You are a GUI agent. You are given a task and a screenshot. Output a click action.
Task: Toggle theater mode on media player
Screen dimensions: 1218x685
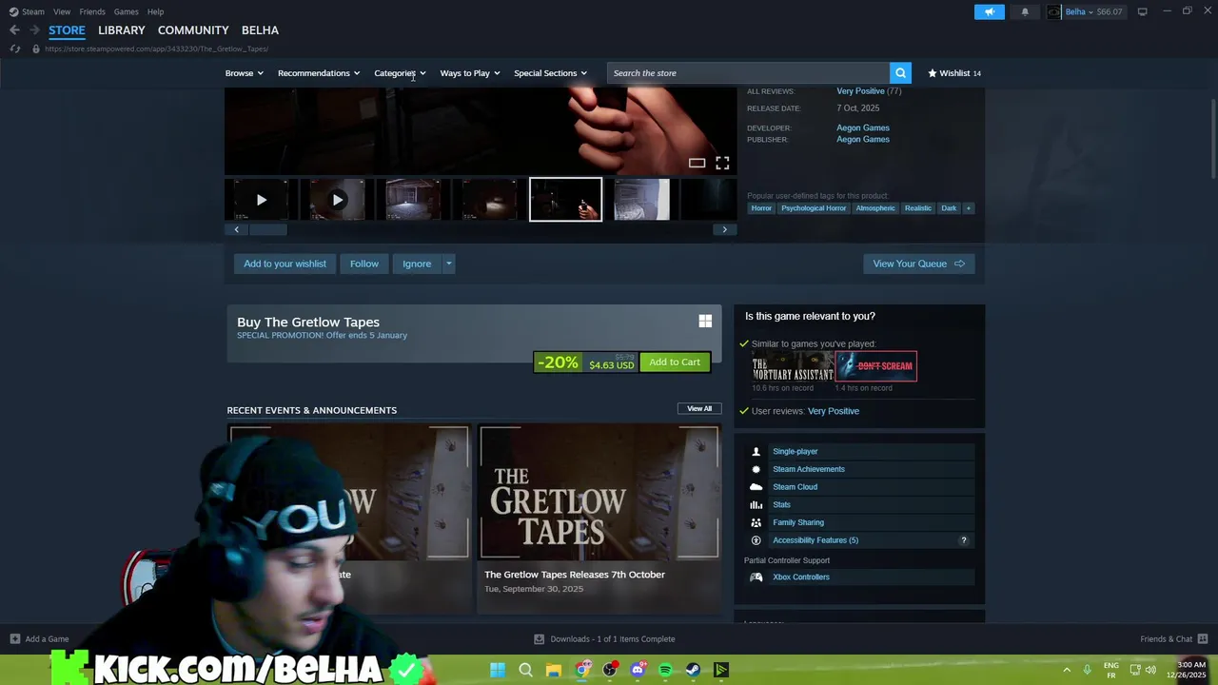[697, 164]
